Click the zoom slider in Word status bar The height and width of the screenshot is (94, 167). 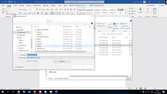click(x=155, y=89)
